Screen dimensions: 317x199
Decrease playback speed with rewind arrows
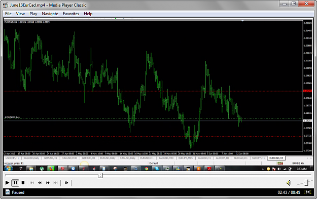(40, 183)
